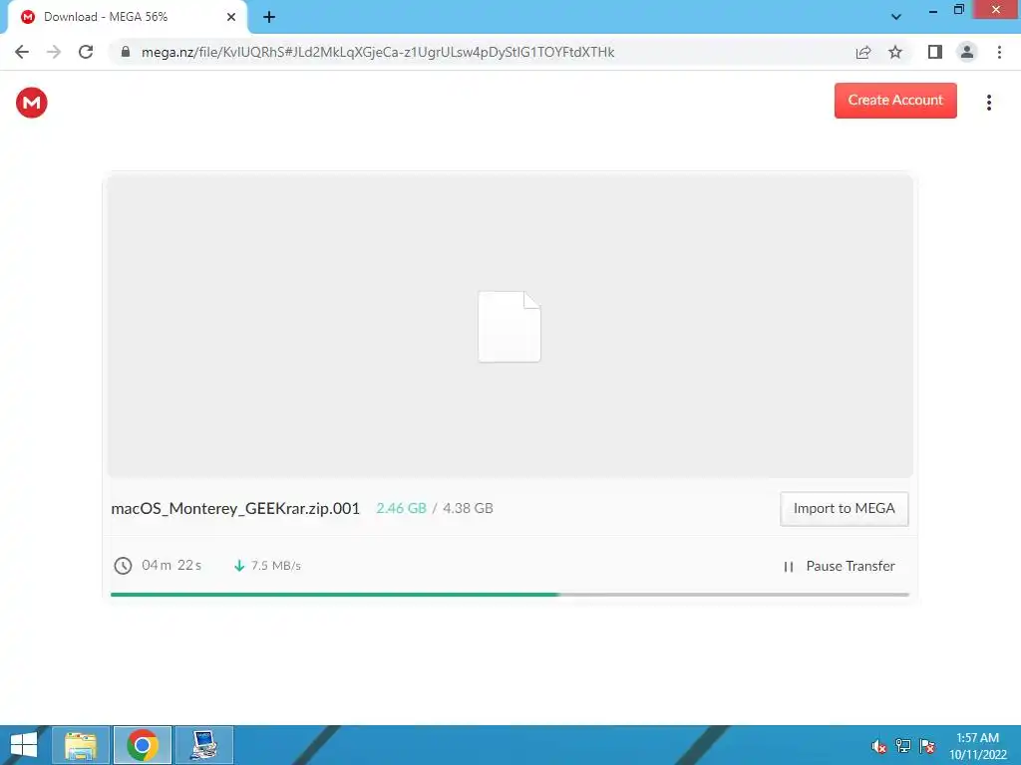Click the 2.46 GB downloaded size
Viewport: 1021px width, 765px height.
401,509
